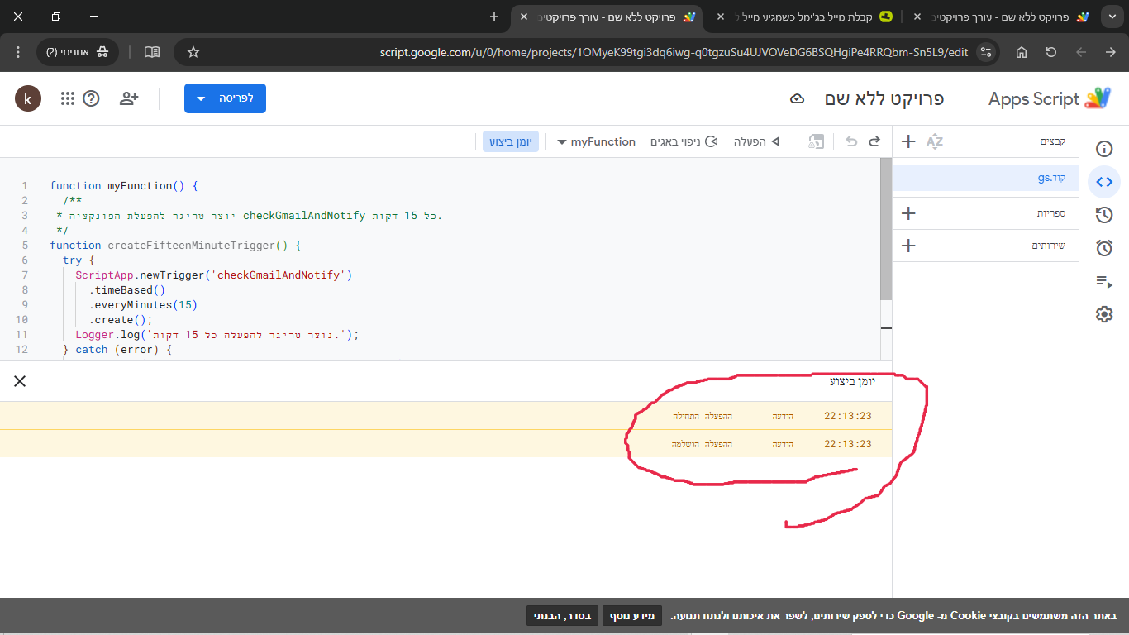The width and height of the screenshot is (1129, 635).
Task: Click code line 'function myFunction() {'
Action: pos(124,186)
